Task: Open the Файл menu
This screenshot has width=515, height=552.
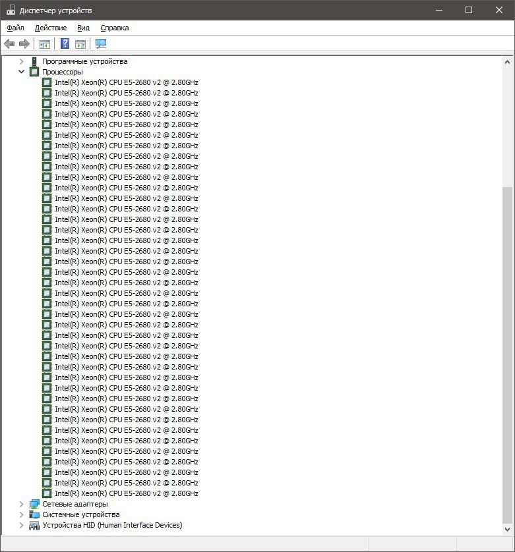Action: point(16,28)
